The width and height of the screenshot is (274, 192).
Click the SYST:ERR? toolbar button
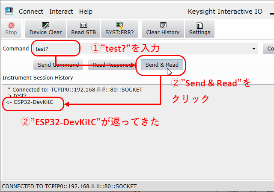[x=119, y=29]
